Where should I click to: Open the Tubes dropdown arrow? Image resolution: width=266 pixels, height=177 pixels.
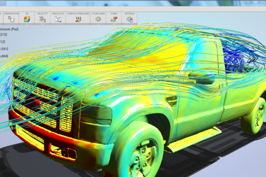114,24
